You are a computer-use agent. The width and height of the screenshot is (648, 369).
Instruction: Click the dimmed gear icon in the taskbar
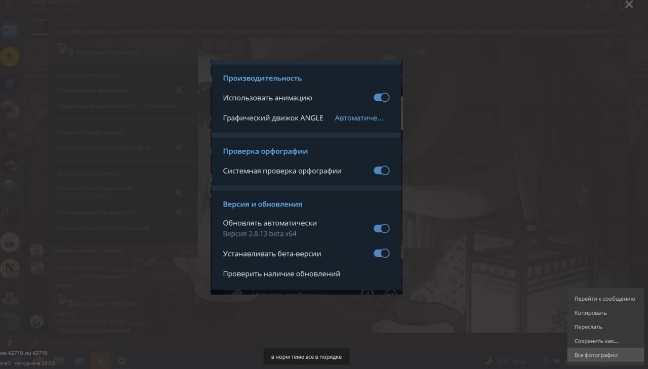121,361
